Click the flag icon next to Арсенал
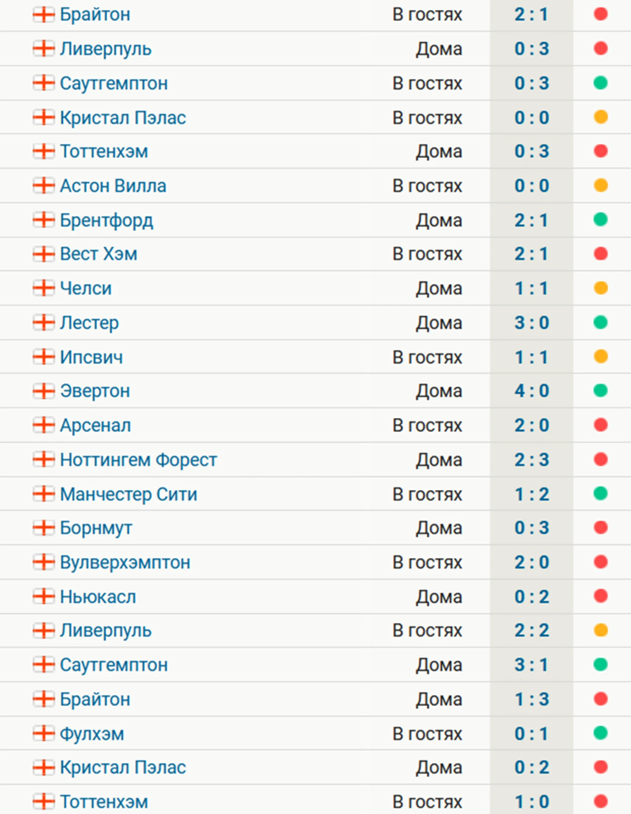Viewport: 631px width, 814px height. (44, 425)
